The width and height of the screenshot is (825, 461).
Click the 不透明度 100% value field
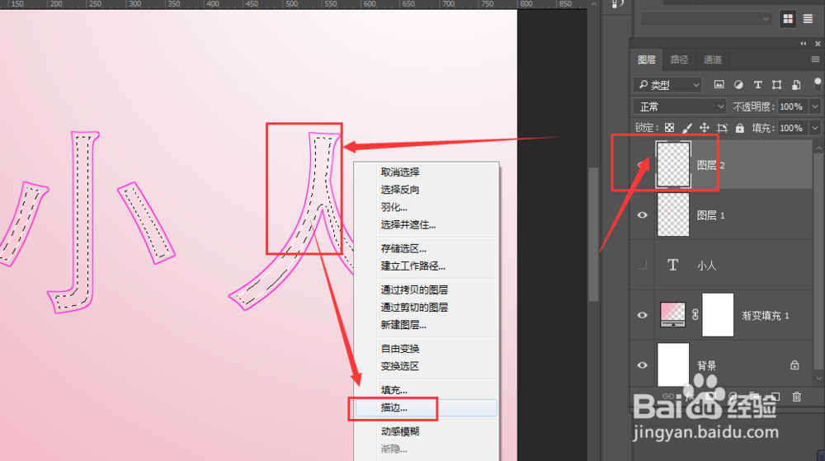(792, 106)
